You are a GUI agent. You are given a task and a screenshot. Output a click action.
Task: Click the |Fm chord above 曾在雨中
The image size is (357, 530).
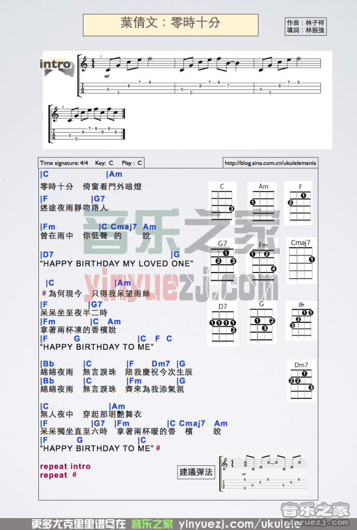(x=48, y=227)
